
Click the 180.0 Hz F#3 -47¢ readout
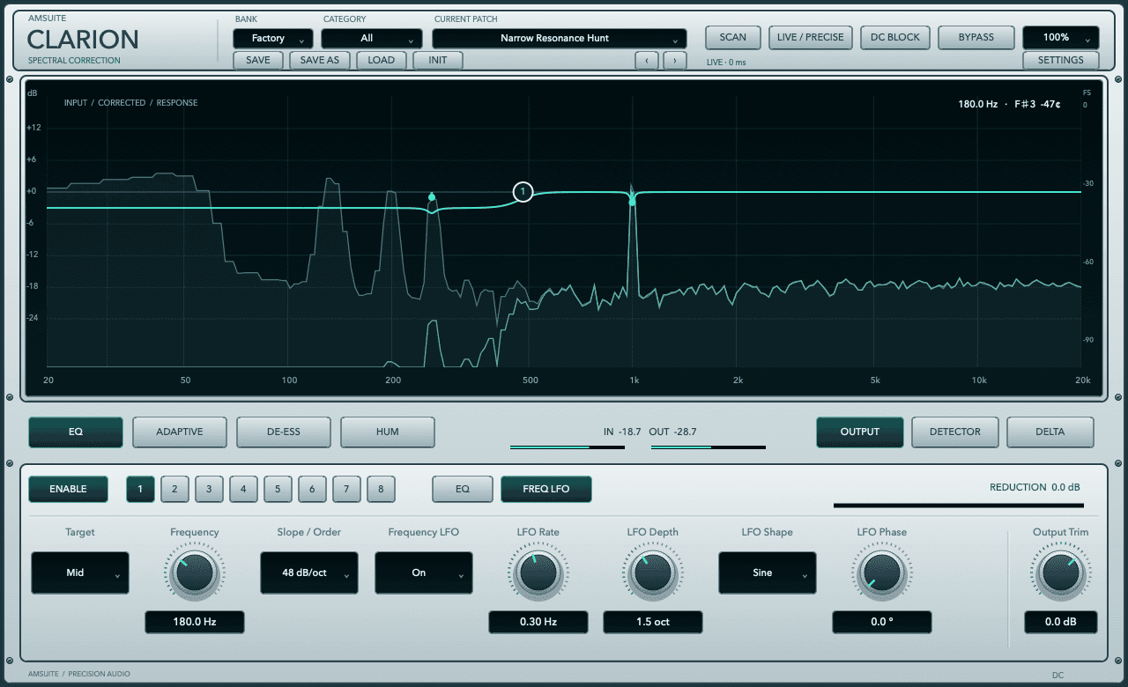pyautogui.click(x=1009, y=104)
